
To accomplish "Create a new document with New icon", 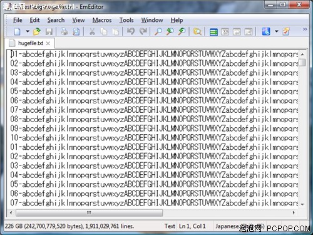I will [17, 32].
